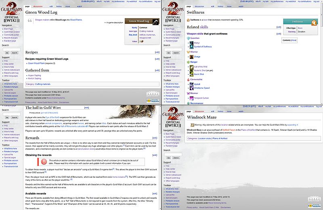Open the Crafting materials category link
This screenshot has width=323, height=210.
[x=43, y=84]
